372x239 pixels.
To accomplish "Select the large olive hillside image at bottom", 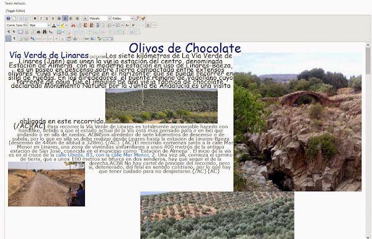I will click(217, 215).
